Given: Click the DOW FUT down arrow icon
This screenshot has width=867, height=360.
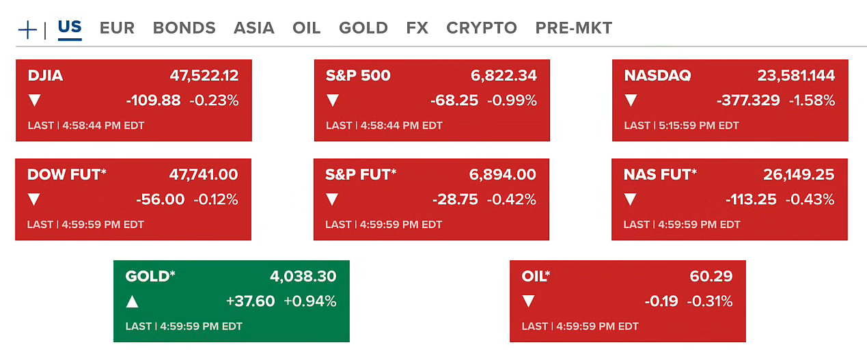Looking at the screenshot, I should (x=33, y=199).
